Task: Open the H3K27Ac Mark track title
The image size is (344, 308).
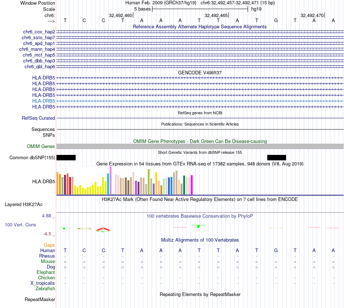Action: pyautogui.click(x=200, y=200)
